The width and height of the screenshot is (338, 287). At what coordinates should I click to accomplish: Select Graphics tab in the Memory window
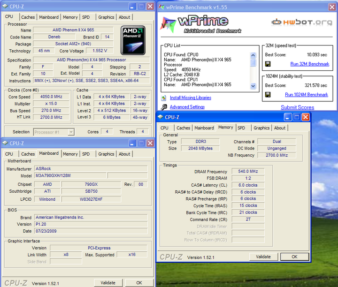pos(261,128)
